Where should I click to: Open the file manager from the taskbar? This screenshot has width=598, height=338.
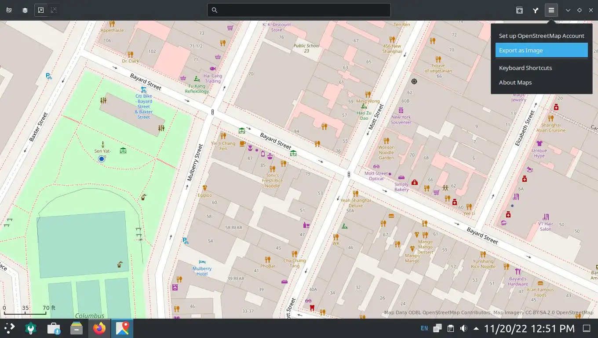tap(77, 328)
